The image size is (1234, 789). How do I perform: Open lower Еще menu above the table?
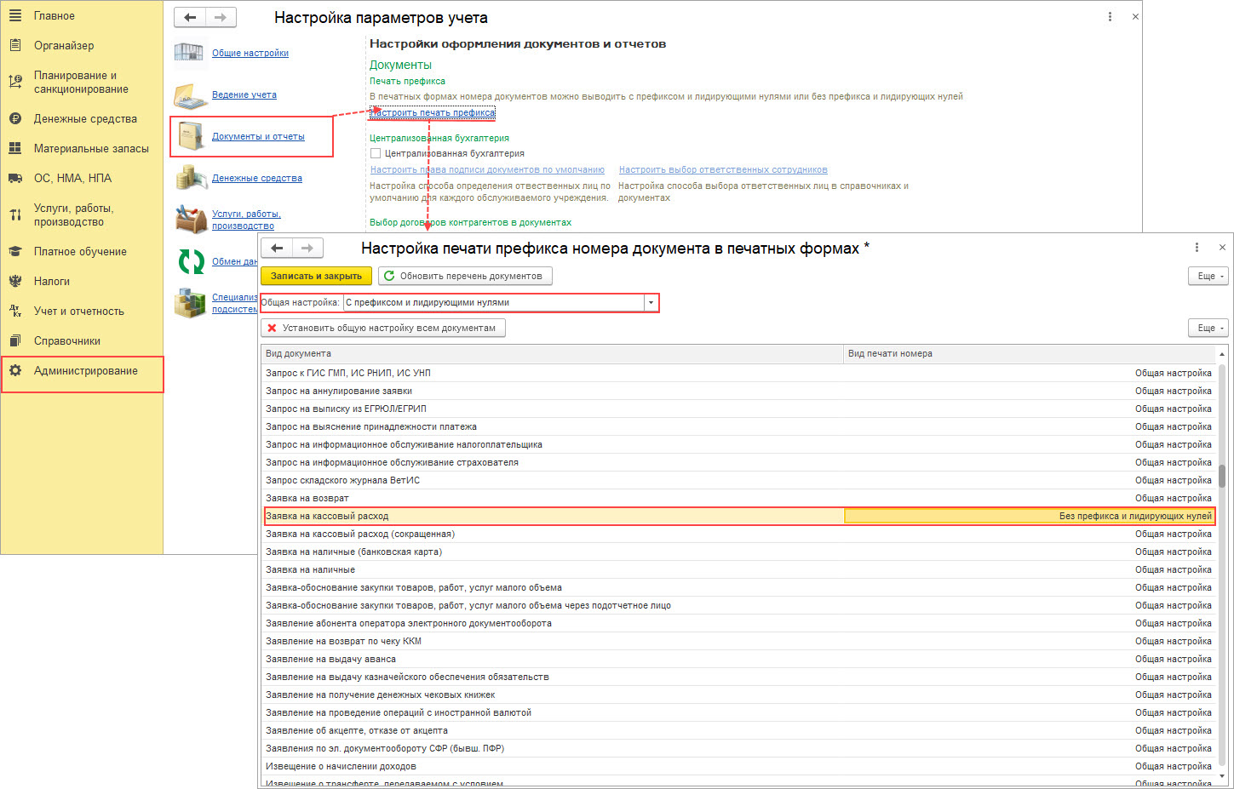[1208, 328]
